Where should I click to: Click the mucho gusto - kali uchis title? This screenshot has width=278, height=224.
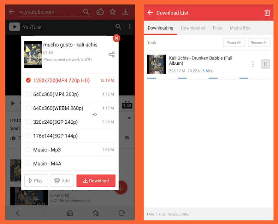coord(70,45)
